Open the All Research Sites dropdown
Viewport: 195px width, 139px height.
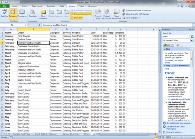tap(192, 40)
